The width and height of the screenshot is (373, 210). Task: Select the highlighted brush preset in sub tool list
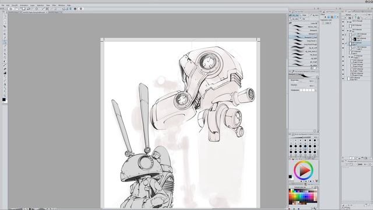(x=303, y=37)
